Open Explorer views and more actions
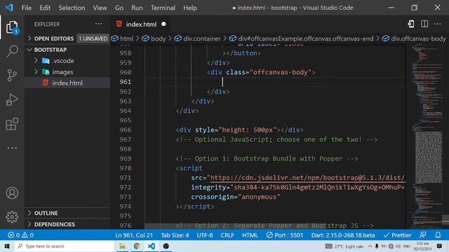Viewport: 449px width, 252px height. click(98, 24)
